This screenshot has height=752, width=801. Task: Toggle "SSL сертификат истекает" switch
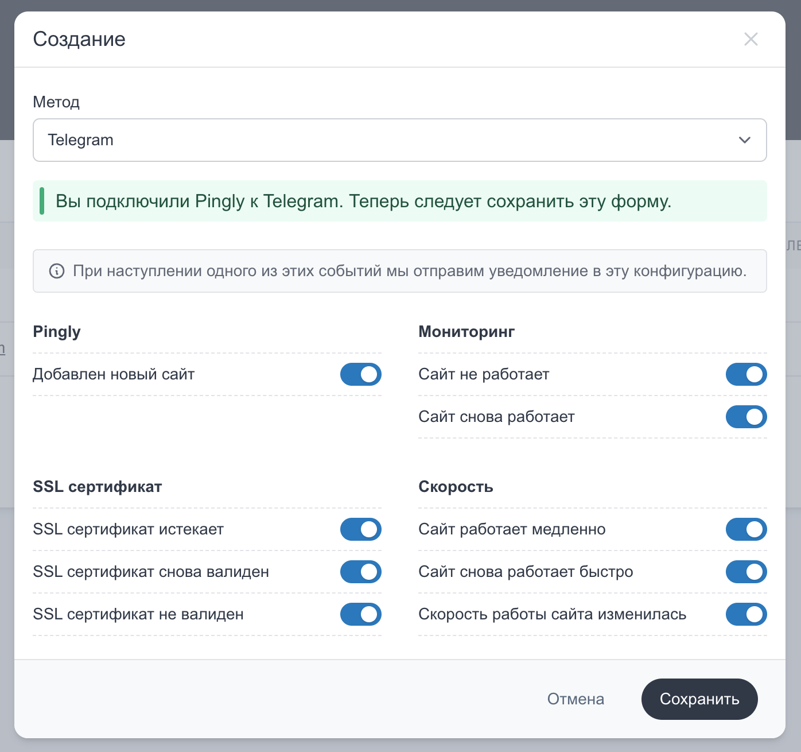point(361,529)
